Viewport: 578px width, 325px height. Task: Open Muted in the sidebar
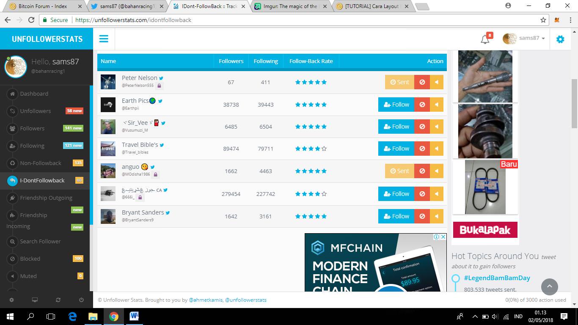tap(28, 276)
